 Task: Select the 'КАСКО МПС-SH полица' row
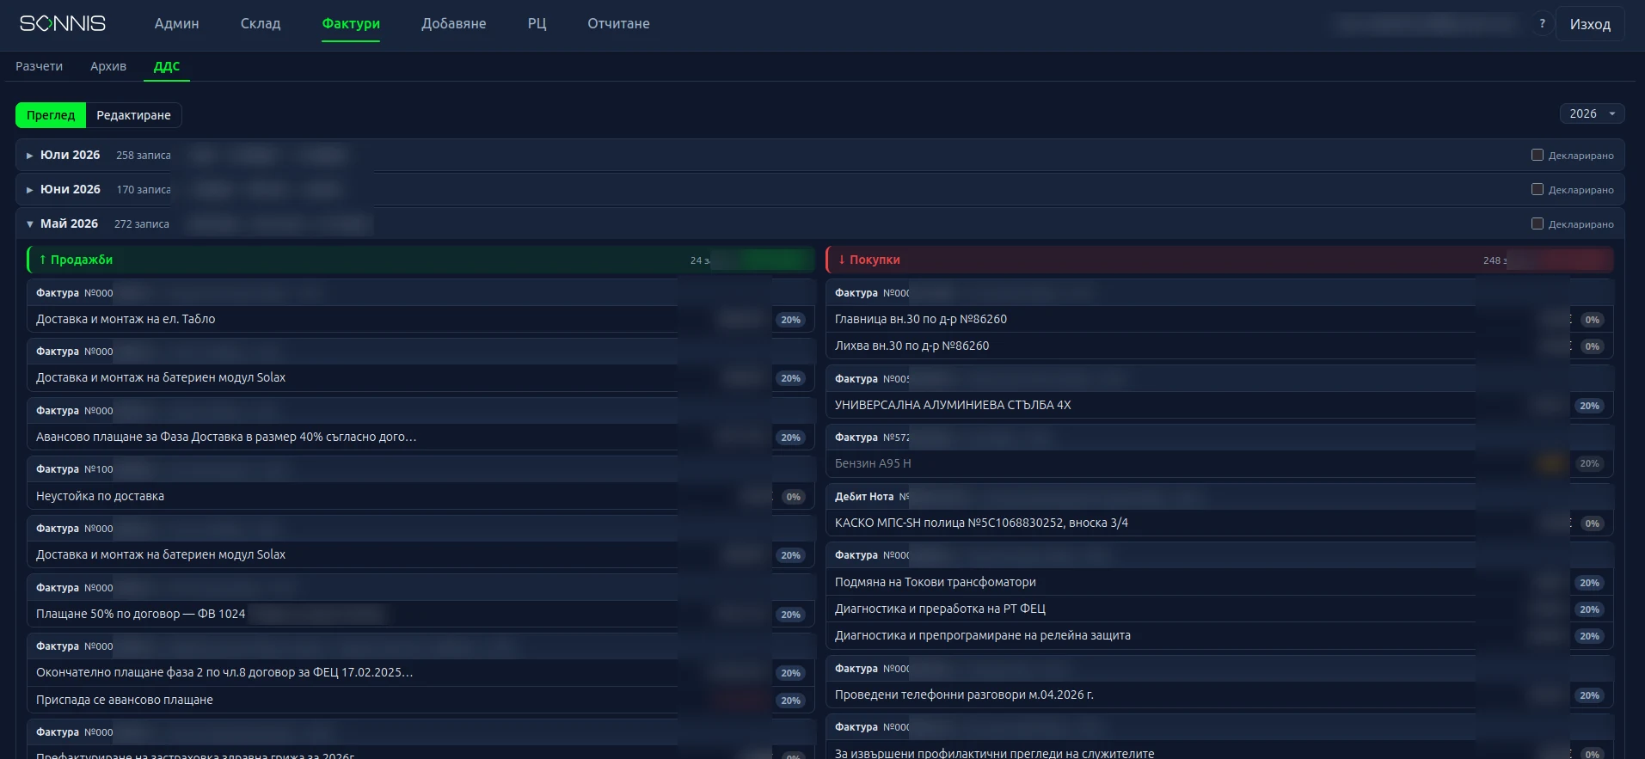(x=1219, y=523)
